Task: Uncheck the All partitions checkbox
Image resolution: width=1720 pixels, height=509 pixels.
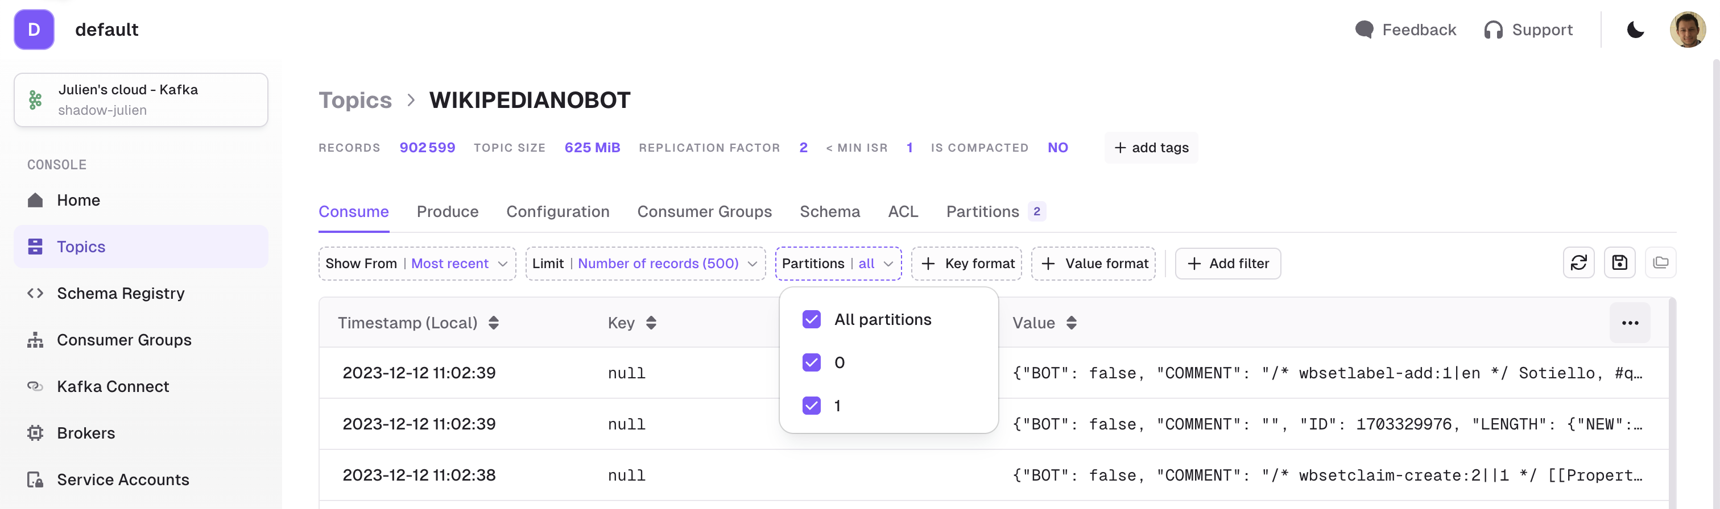Action: 811,319
